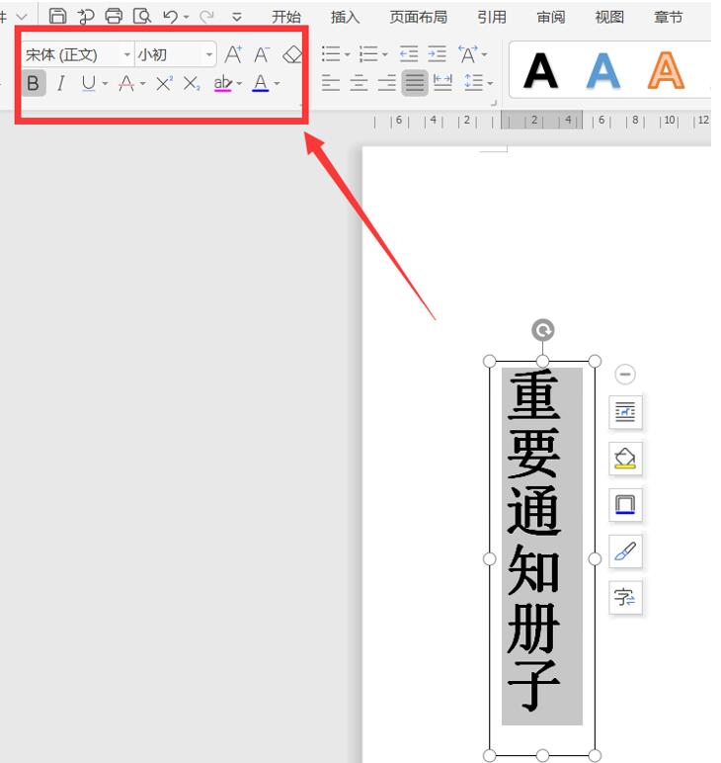Click the text box rotate handle
This screenshot has height=763, width=721.
tap(542, 330)
